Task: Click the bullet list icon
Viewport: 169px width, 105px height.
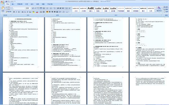Action: (48, 8)
